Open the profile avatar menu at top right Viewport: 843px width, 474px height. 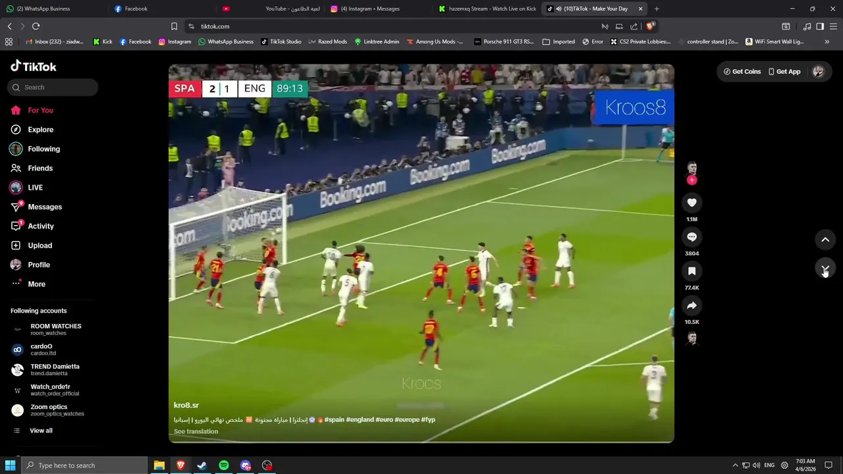(818, 72)
